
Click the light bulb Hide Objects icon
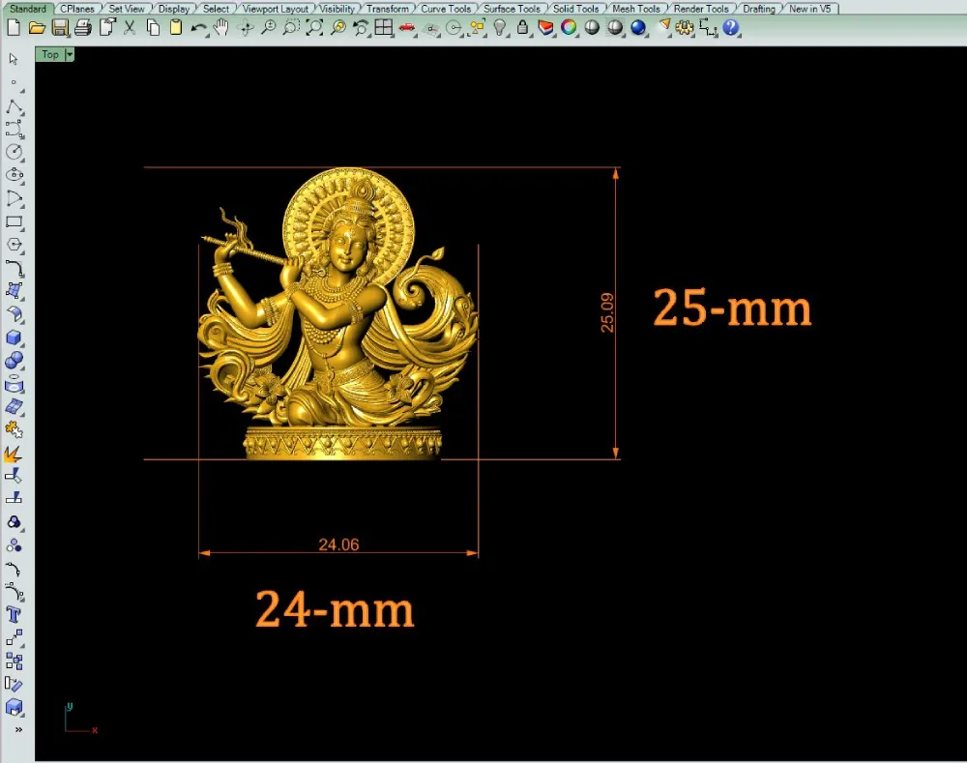[x=500, y=28]
